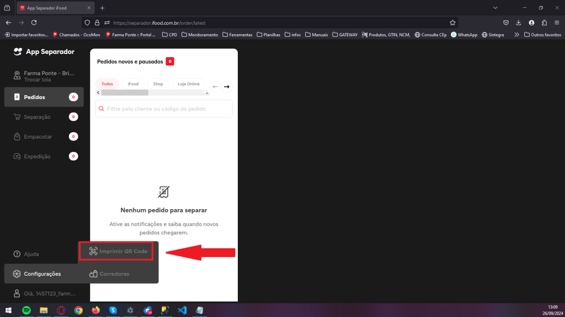The height and width of the screenshot is (317, 565).
Task: Open the CPD bookmarks folder
Action: (170, 35)
